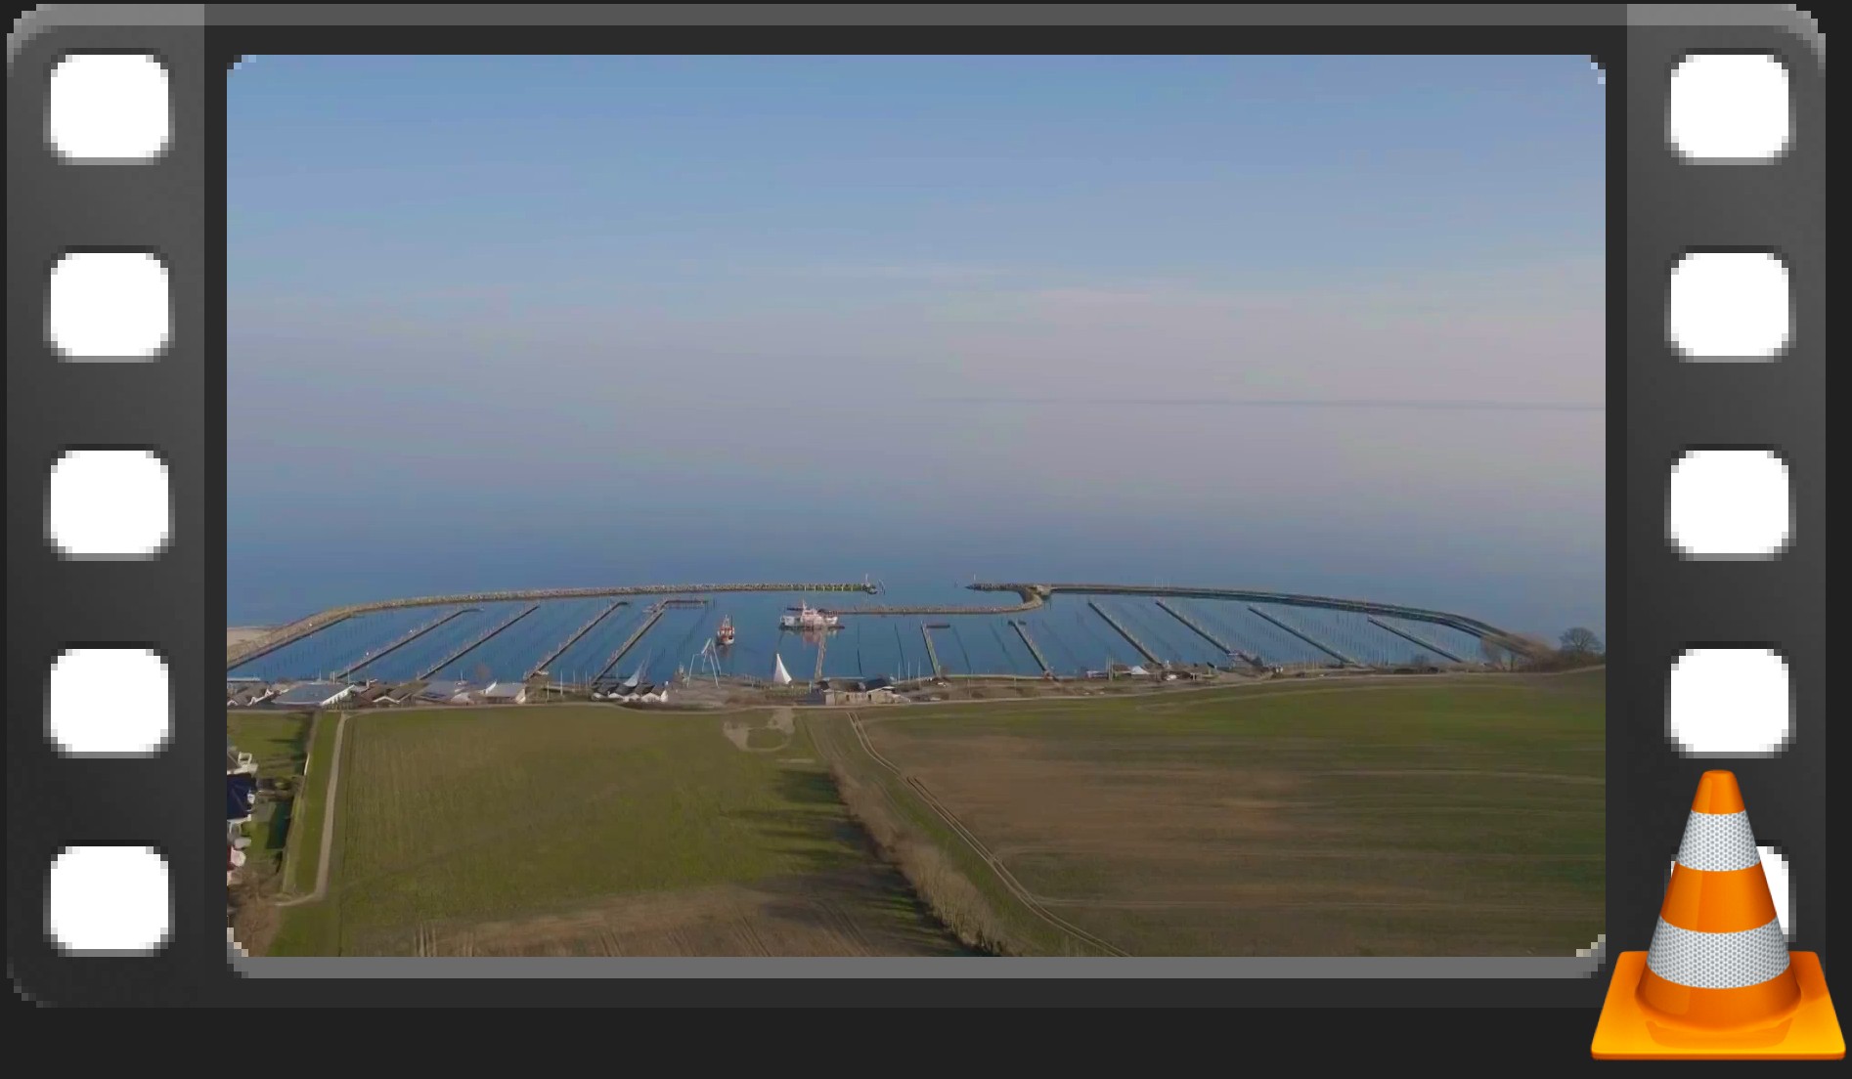
Task: Click the small red boat in marina
Action: click(x=725, y=631)
